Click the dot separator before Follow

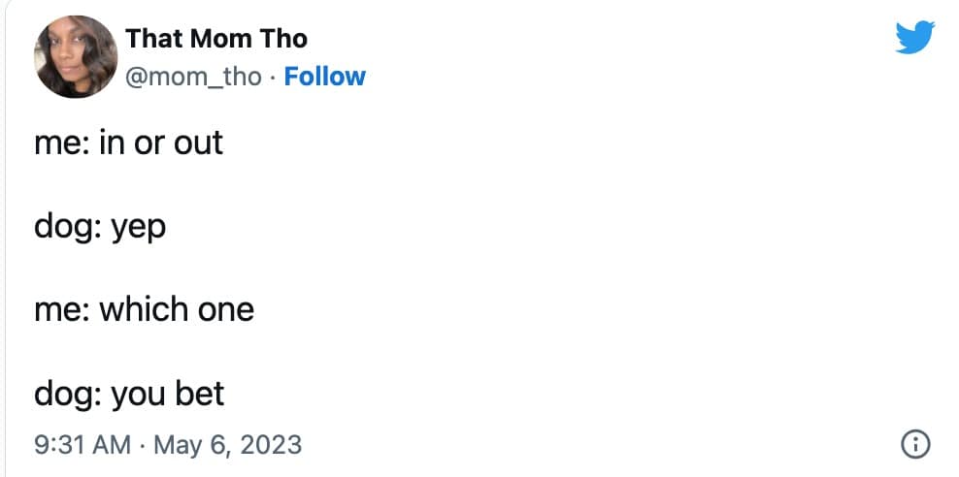[x=273, y=77]
